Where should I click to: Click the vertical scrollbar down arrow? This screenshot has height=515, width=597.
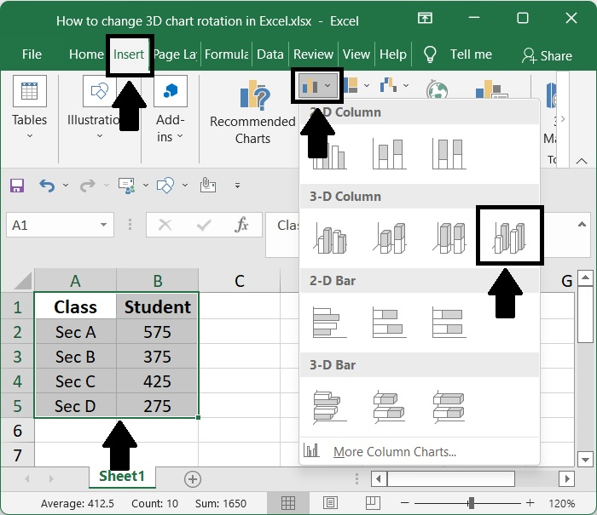585,459
